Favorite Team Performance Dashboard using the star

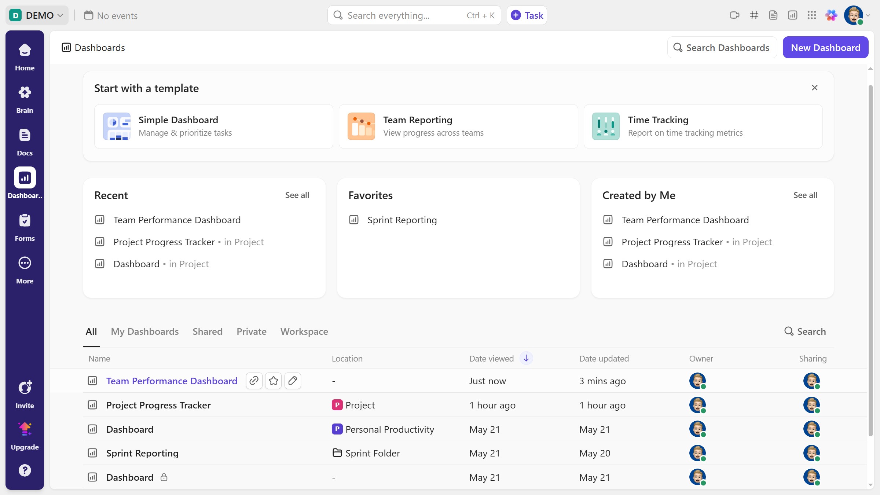tap(273, 381)
